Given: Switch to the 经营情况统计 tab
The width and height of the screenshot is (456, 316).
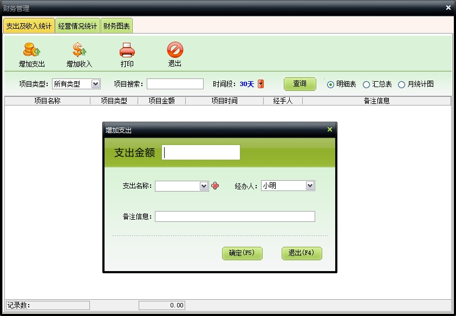Looking at the screenshot, I should tap(77, 26).
